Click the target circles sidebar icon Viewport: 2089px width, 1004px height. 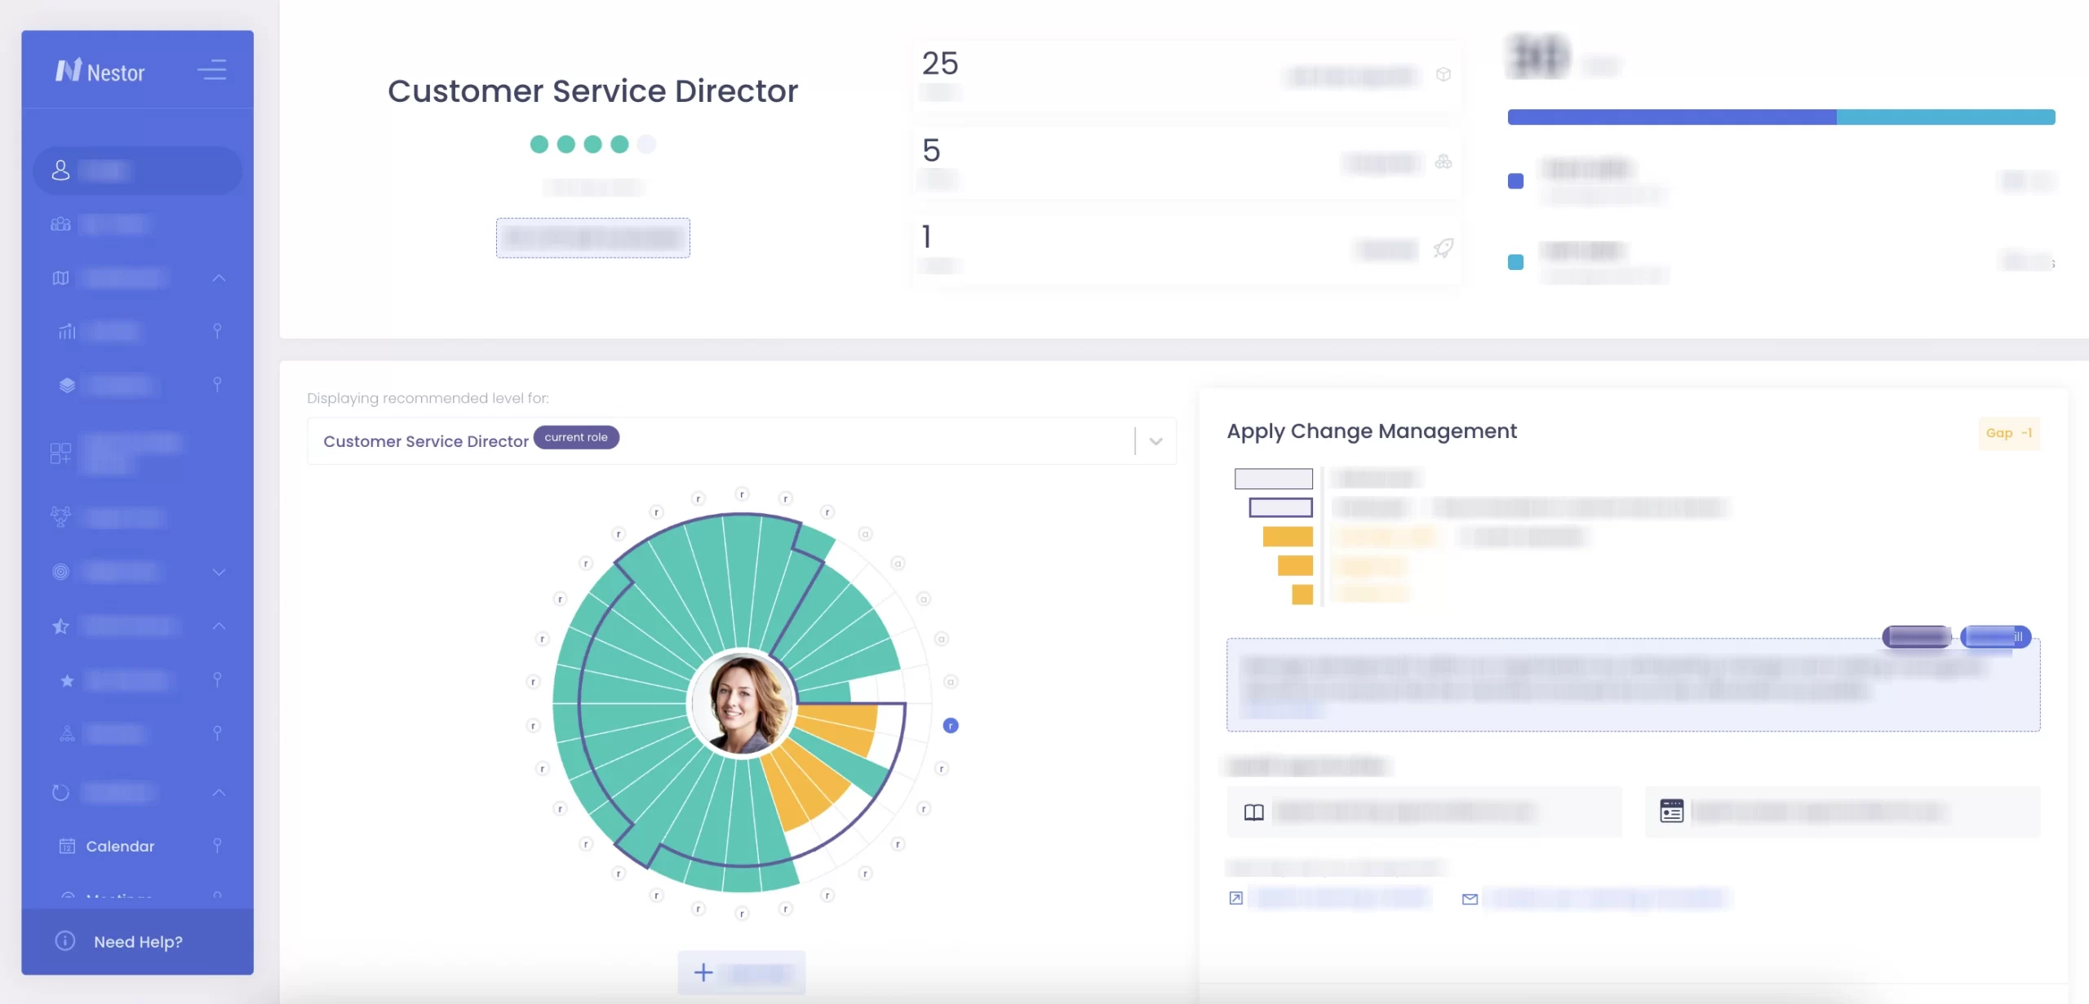(x=60, y=572)
